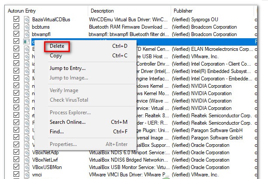Click the file icon in the Intel Client Co... row
Image resolution: width=268 pixels, height=179 pixels.
coord(27,64)
